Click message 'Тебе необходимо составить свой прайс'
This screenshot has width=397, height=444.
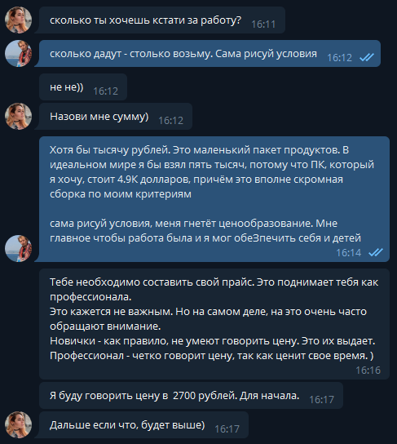click(x=214, y=324)
